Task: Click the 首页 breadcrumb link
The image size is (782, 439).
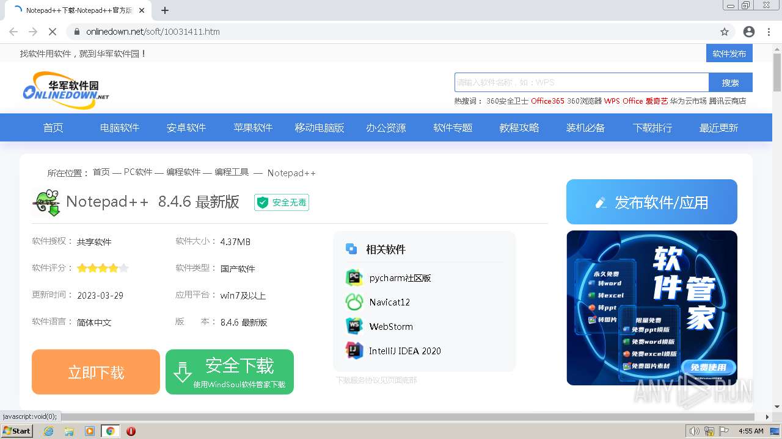Action: pos(101,173)
